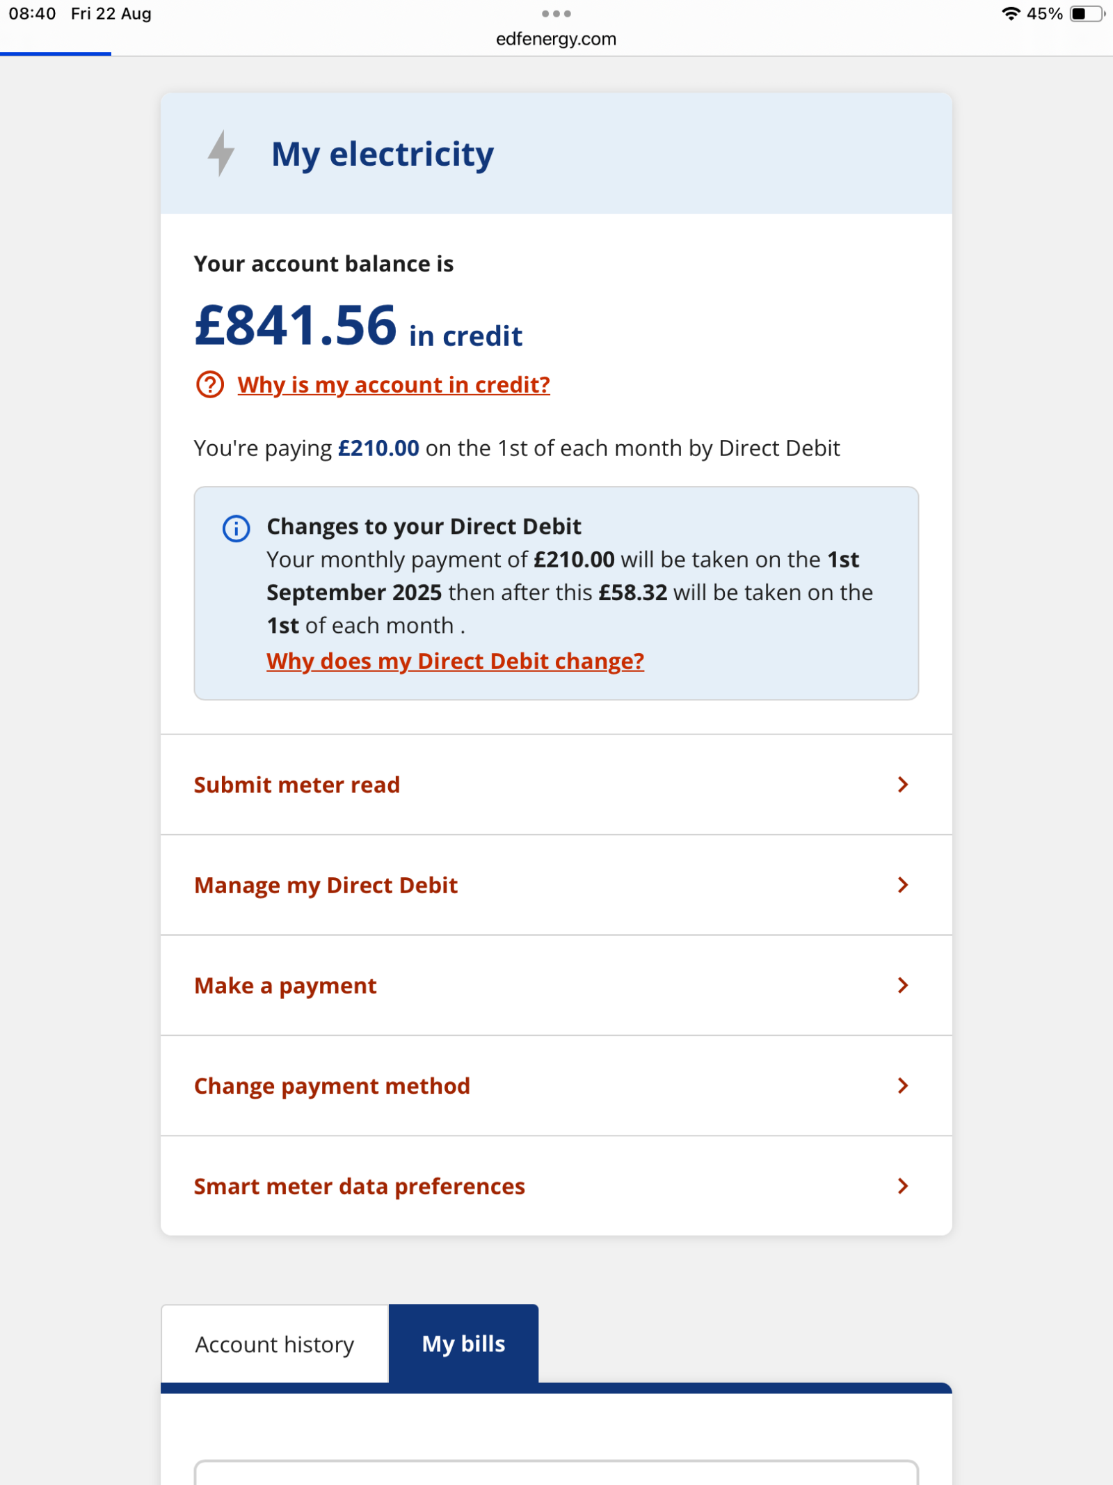Tap the Wi-Fi status icon

point(1011,13)
